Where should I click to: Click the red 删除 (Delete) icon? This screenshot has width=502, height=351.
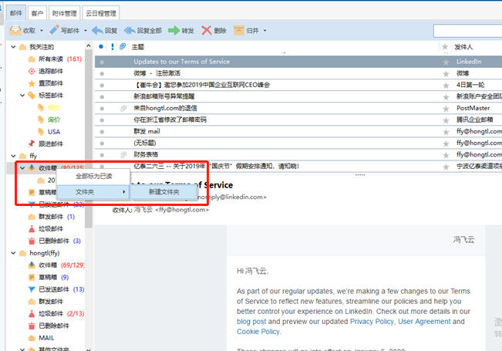[207, 31]
